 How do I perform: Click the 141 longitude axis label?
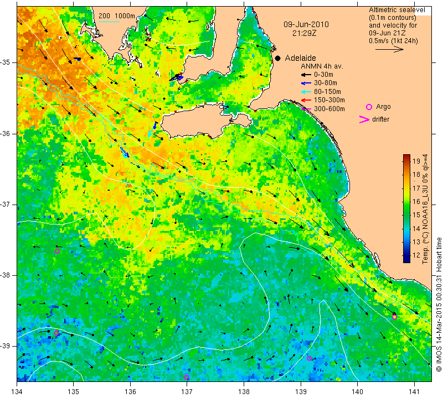(x=414, y=391)
